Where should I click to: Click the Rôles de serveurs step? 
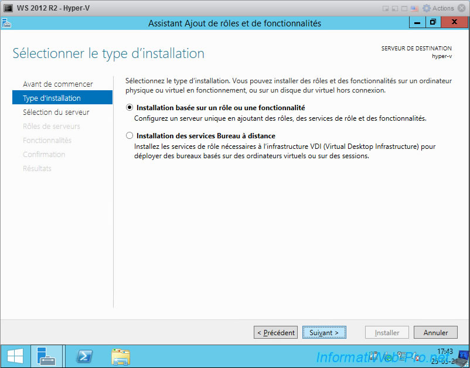(51, 126)
